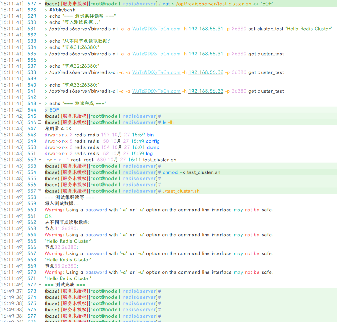Collapse the fold at line 527
The height and width of the screenshot is (322, 337).
point(39,4)
